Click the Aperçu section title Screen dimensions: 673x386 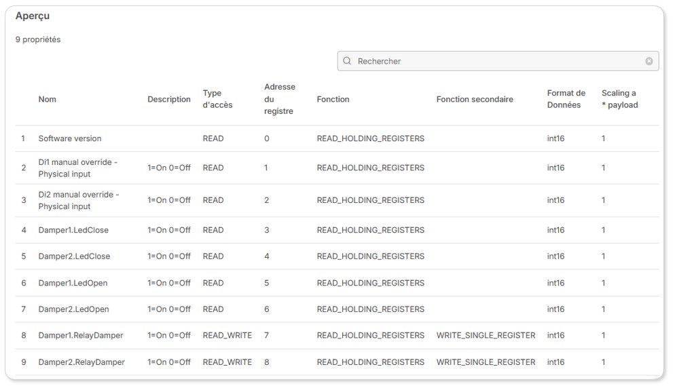pyautogui.click(x=33, y=16)
